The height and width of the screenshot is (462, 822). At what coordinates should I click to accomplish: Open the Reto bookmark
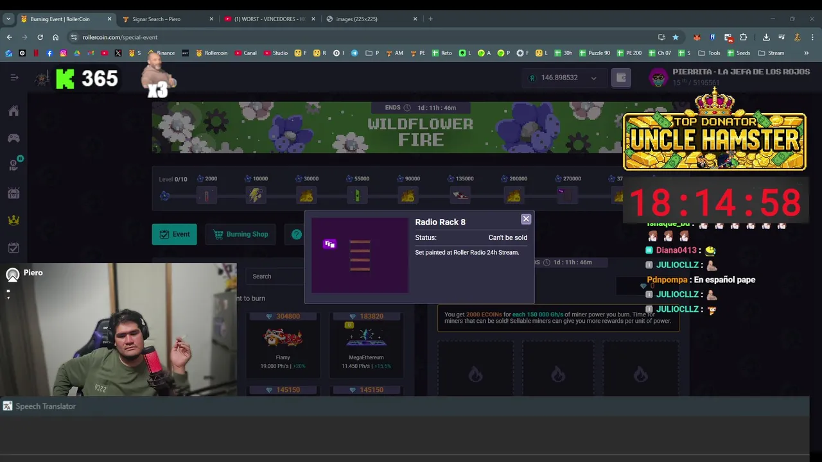(x=442, y=53)
